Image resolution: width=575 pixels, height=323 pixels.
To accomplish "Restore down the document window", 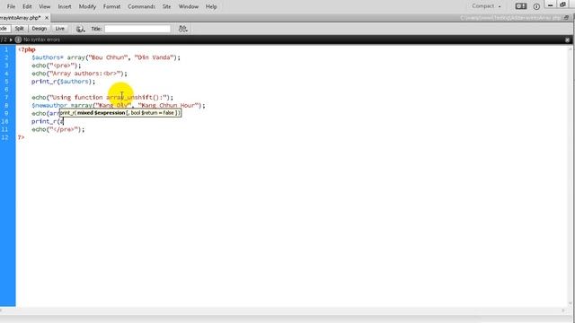I will pyautogui.click(x=566, y=18).
